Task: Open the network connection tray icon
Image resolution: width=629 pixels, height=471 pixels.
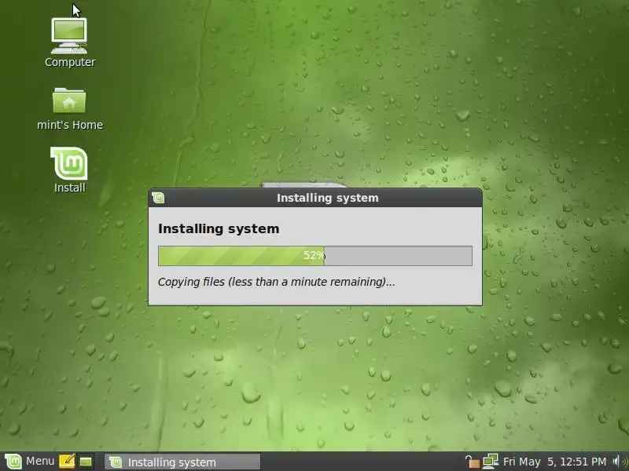Action: click(490, 462)
